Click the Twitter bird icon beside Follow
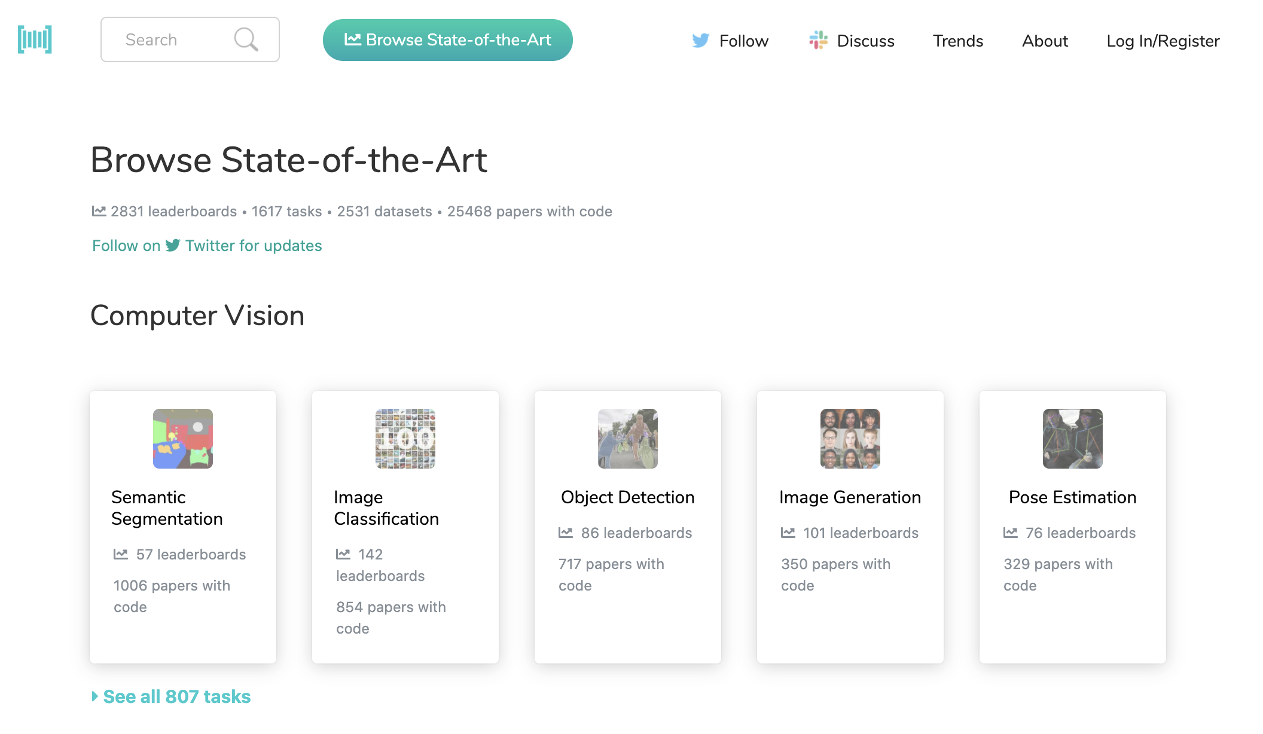Screen dimensions: 1263x734 (x=700, y=41)
